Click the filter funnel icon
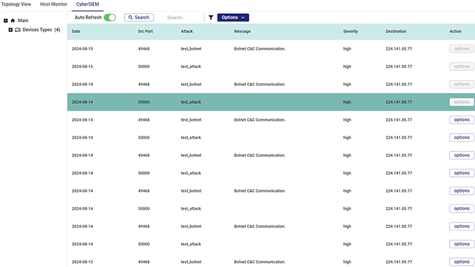Image resolution: width=475 pixels, height=267 pixels. tap(211, 18)
